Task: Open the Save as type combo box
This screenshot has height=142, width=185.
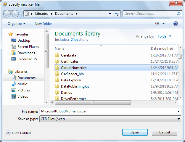Action: (110, 119)
